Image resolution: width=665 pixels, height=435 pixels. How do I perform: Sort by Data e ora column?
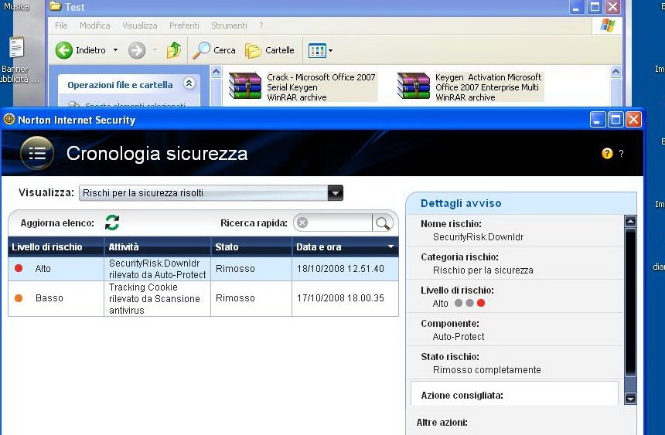344,247
